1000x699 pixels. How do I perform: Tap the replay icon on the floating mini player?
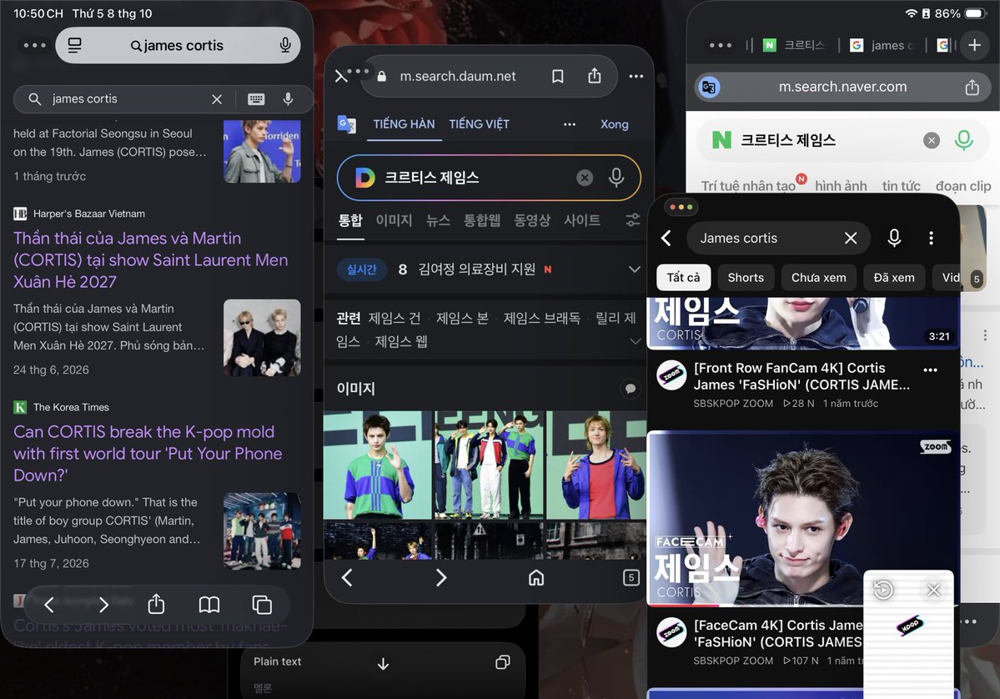point(883,590)
